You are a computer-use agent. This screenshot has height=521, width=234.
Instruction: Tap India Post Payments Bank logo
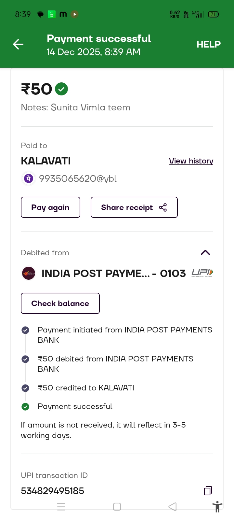29,274
